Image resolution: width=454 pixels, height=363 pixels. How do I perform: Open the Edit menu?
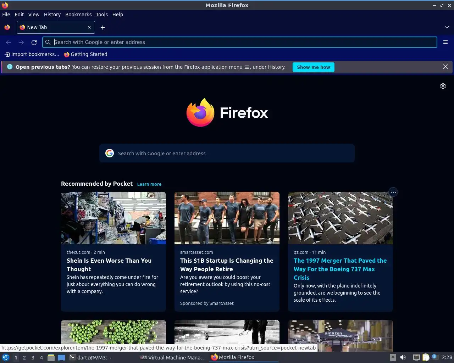(x=19, y=15)
